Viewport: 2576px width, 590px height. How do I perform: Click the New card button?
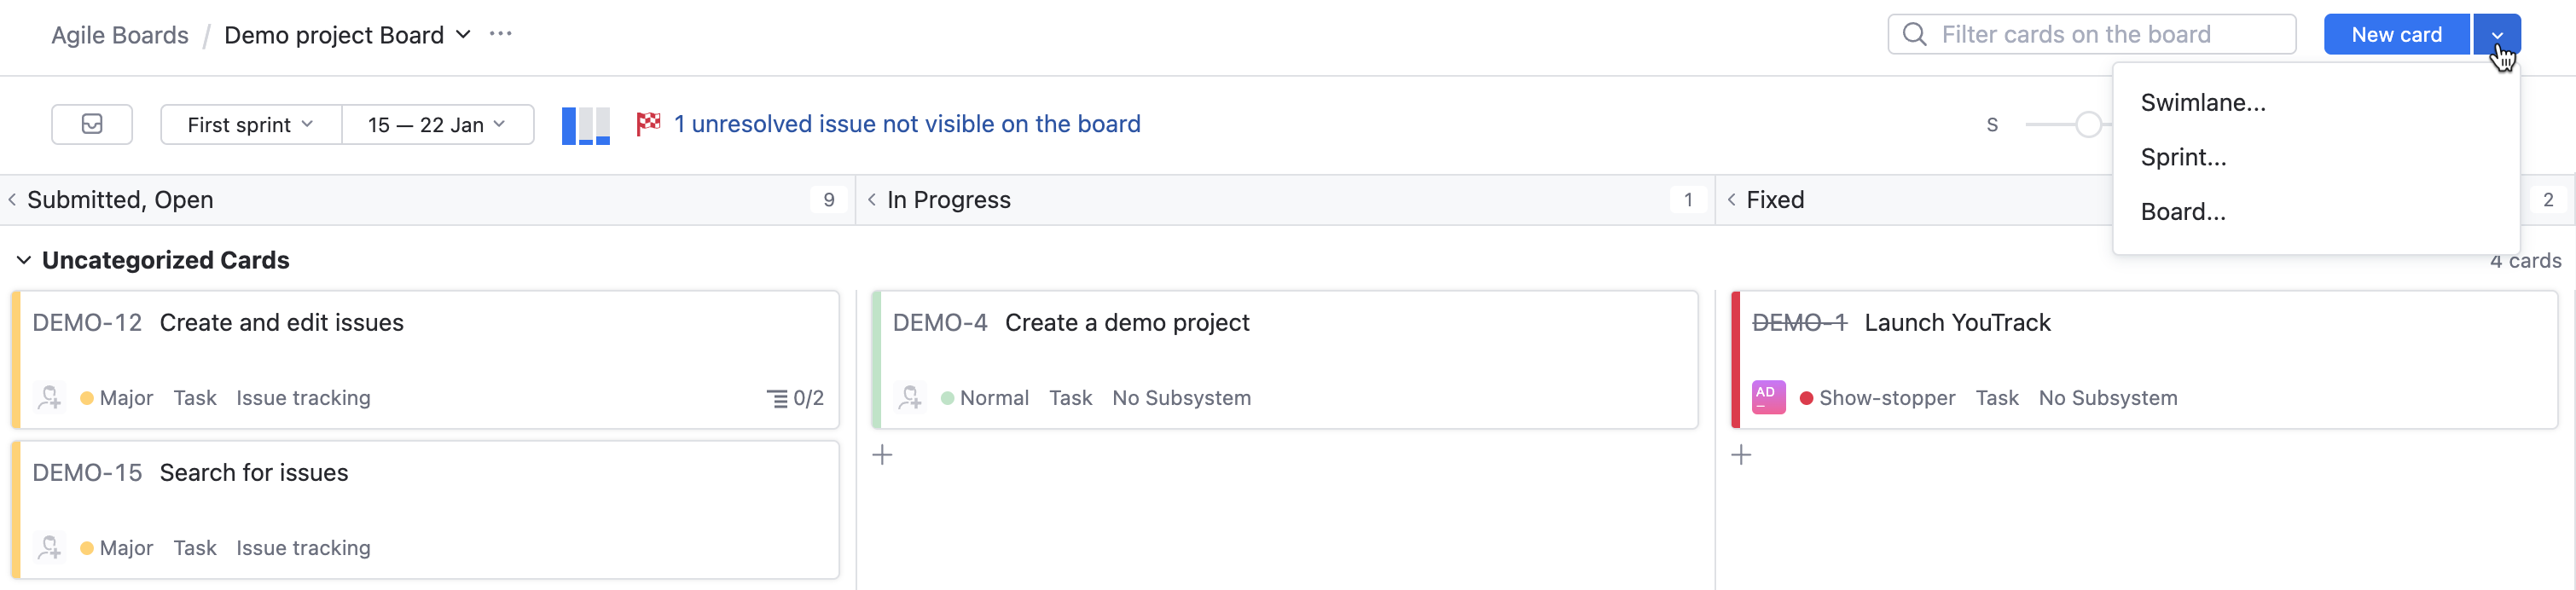pyautogui.click(x=2396, y=33)
